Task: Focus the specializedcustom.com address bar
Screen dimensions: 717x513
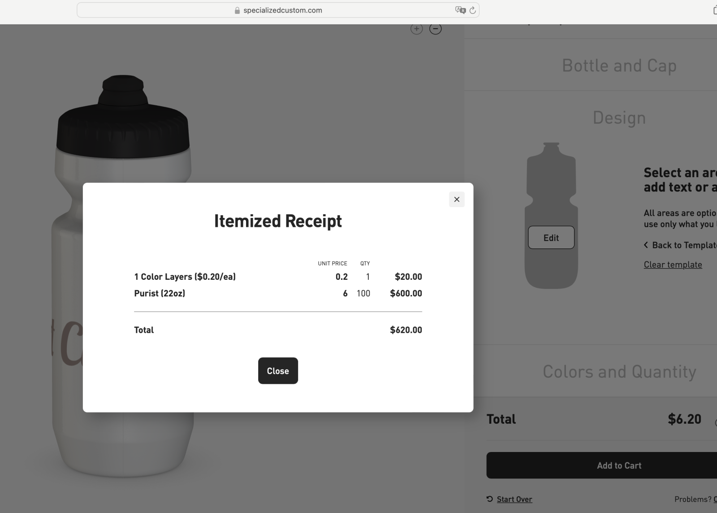Action: pos(282,10)
